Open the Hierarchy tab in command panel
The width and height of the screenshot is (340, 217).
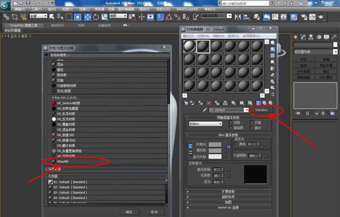311,37
